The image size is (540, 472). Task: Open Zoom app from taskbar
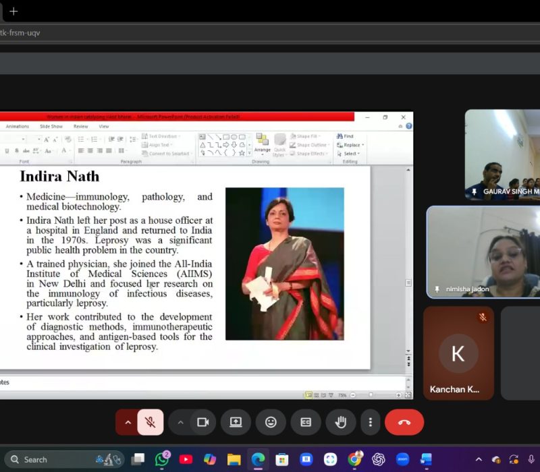pyautogui.click(x=402, y=459)
